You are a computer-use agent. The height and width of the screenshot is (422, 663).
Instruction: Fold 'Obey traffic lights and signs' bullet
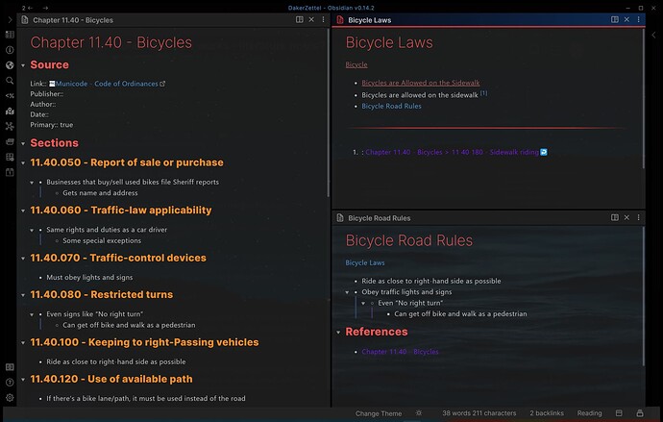[347, 292]
